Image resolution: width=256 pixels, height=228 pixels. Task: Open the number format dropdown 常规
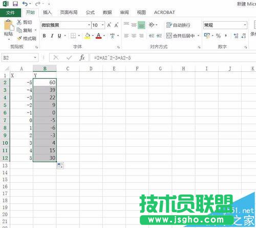[x=245, y=25]
